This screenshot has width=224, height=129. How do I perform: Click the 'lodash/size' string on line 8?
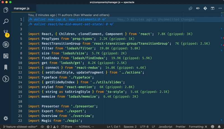click(x=74, y=53)
